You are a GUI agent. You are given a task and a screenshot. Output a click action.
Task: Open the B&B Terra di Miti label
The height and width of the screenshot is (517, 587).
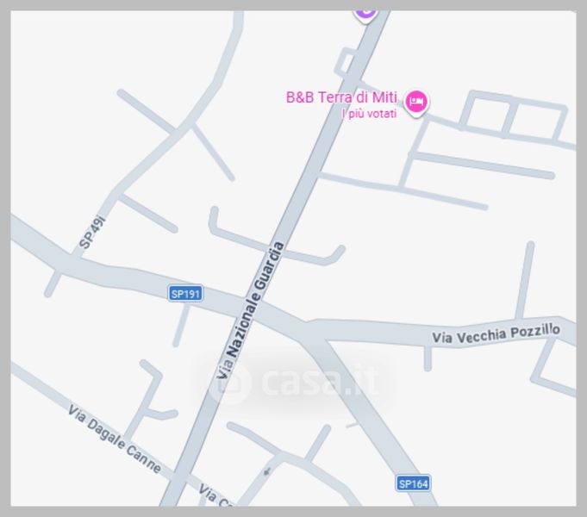(x=341, y=97)
